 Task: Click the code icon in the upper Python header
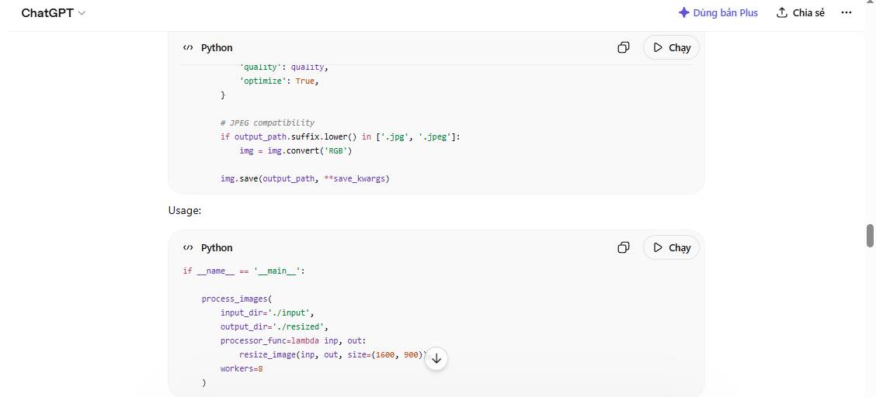point(188,47)
